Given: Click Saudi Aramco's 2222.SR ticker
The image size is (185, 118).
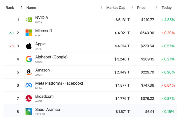Looking at the screenshot, I should (x=40, y=114).
